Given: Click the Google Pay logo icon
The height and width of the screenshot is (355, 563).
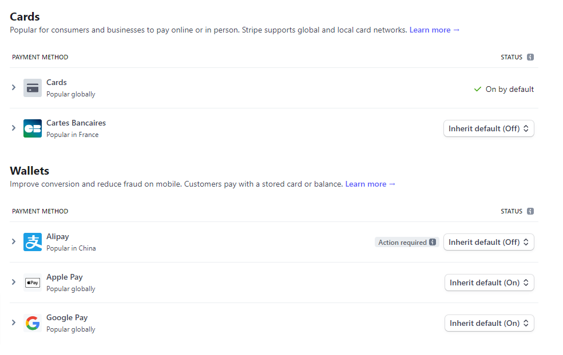Looking at the screenshot, I should [x=33, y=323].
